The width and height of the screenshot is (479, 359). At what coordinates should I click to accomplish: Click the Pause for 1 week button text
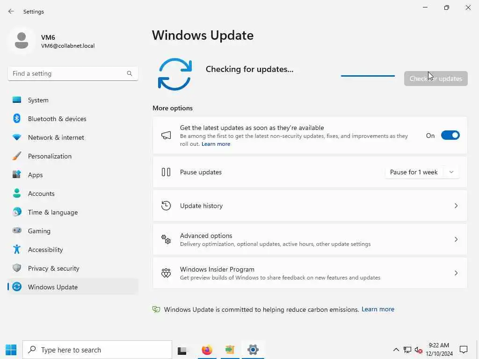pos(414,172)
